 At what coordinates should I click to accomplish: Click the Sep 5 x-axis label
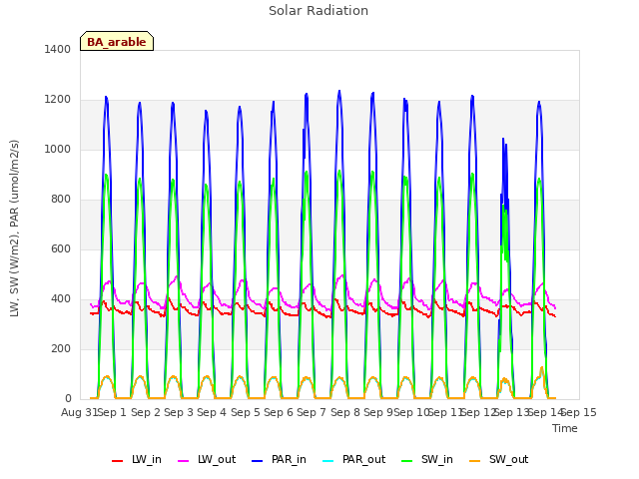click(x=246, y=413)
